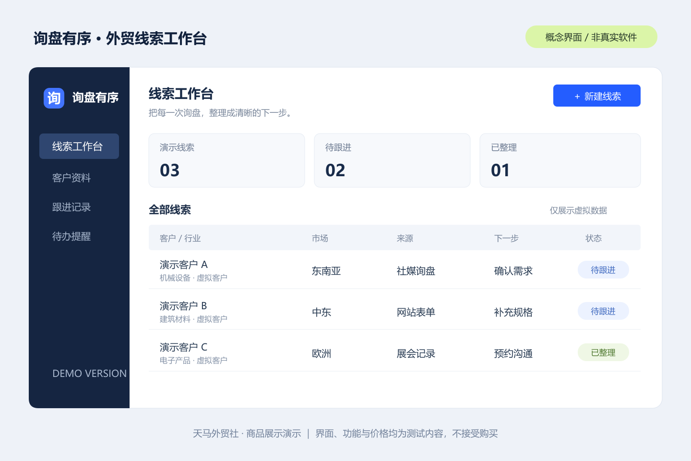Image resolution: width=691 pixels, height=461 pixels.
Task: Click the 新建线索 button
Action: coord(597,96)
